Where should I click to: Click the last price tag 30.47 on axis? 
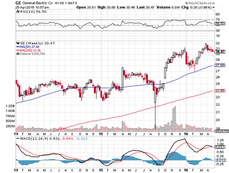point(220,51)
